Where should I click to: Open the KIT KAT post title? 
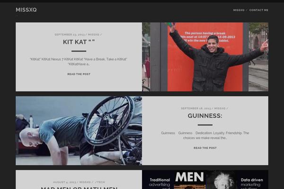(79, 42)
